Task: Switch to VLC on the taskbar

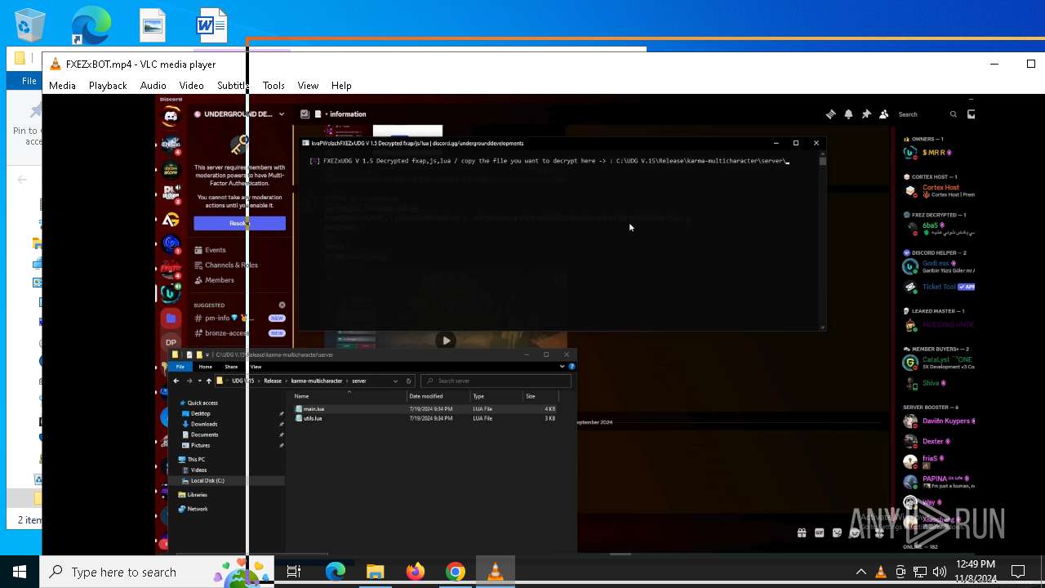Action: click(x=495, y=572)
